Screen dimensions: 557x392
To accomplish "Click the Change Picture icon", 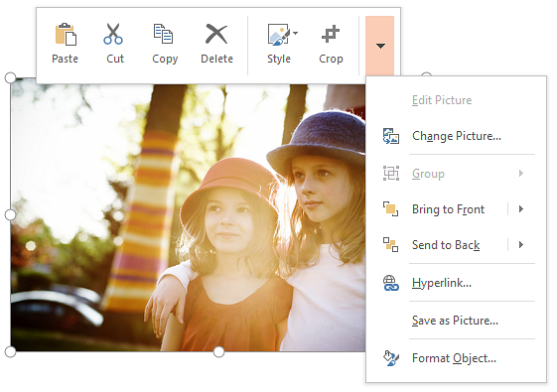I will [x=391, y=136].
